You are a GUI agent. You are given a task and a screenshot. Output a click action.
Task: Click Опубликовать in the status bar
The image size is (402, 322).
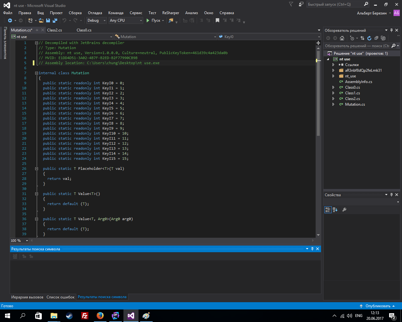(378, 306)
